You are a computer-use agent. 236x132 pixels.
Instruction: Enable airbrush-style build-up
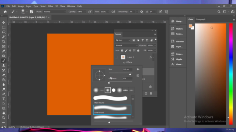tap(113, 12)
